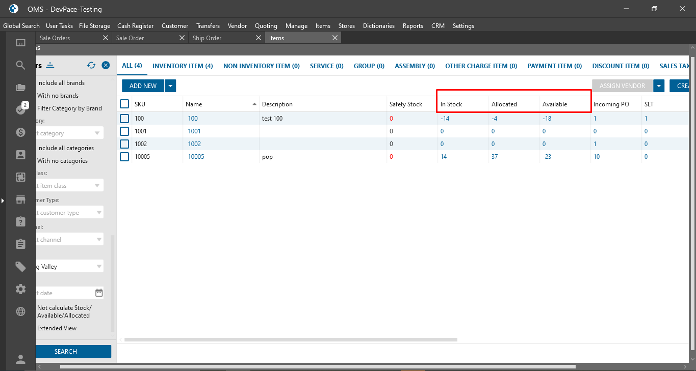Click the dollar cash register sidebar icon

pos(20,132)
